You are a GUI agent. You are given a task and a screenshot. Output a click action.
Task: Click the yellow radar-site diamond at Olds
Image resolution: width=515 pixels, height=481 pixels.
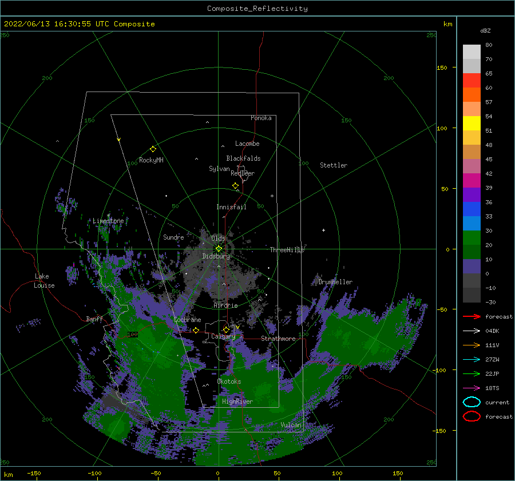tap(219, 249)
